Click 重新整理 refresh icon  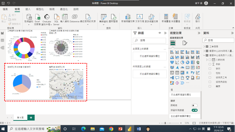(113, 17)
